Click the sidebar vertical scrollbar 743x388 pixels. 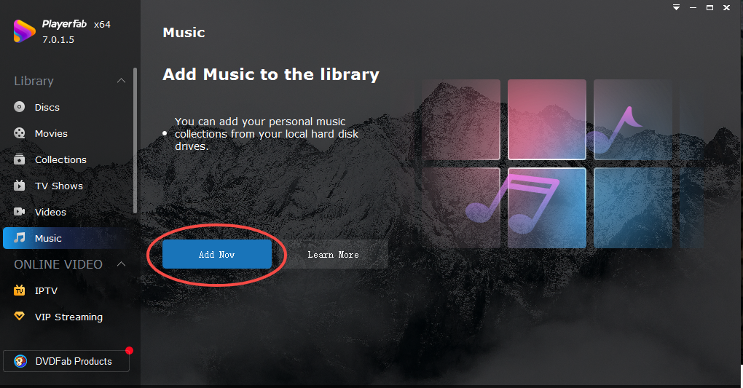(135, 140)
